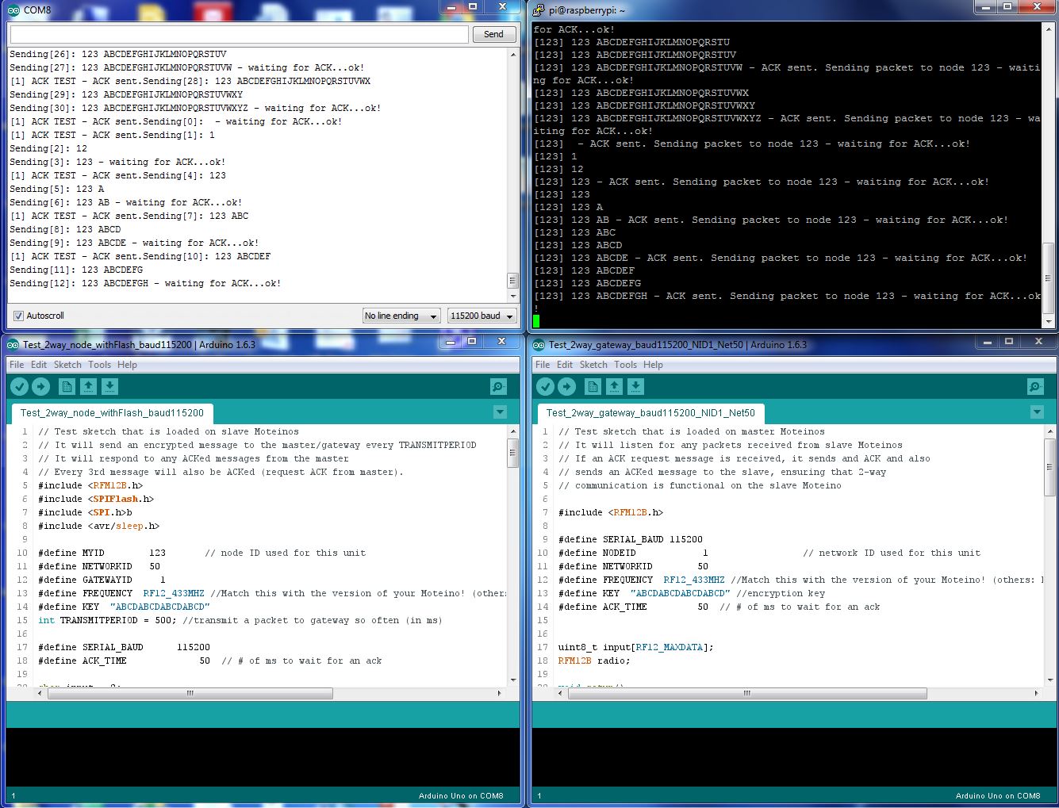
Task: Select Test_2way_node_withFlash_baud115200 tab
Action: tap(112, 413)
